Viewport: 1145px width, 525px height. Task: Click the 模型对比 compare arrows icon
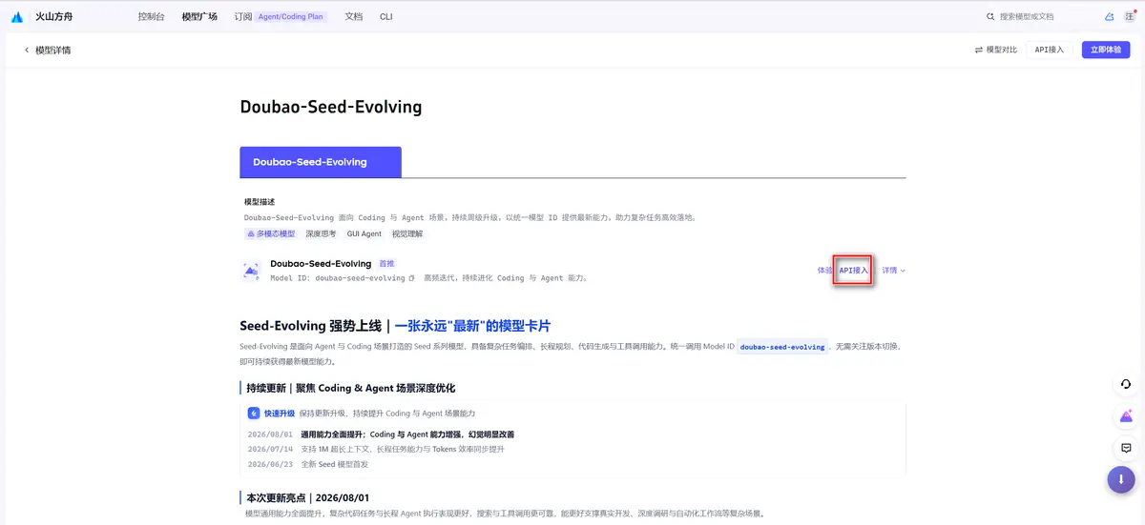coord(978,50)
